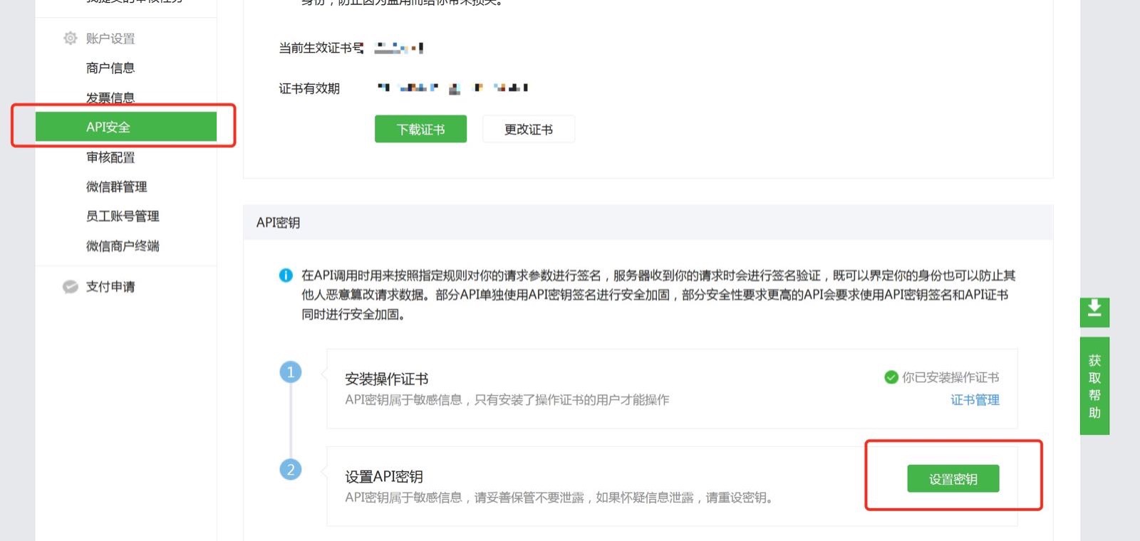Click the account settings gear icon
Image resolution: width=1140 pixels, height=541 pixels.
tap(70, 38)
